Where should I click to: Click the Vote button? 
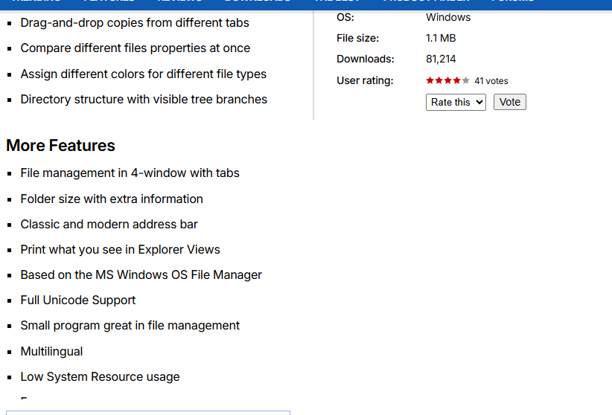(x=510, y=102)
